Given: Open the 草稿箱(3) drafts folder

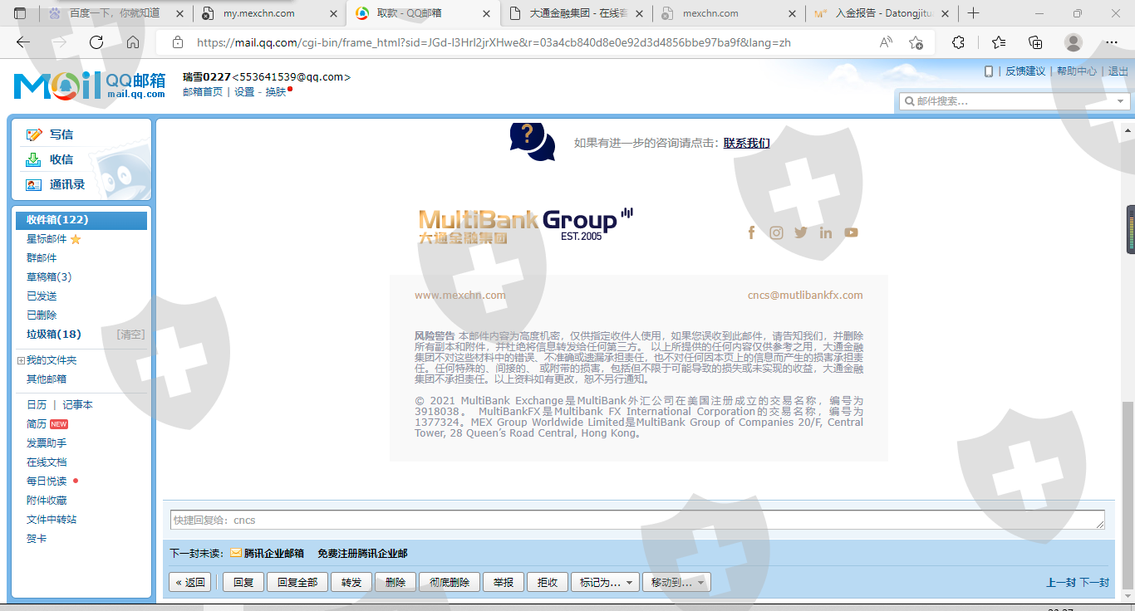Looking at the screenshot, I should [49, 277].
